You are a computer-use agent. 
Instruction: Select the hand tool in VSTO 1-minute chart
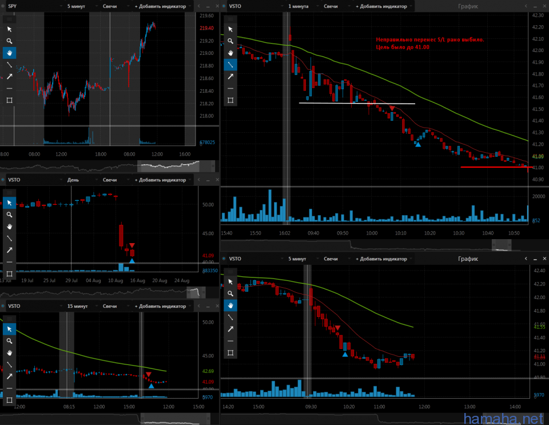[x=230, y=53]
